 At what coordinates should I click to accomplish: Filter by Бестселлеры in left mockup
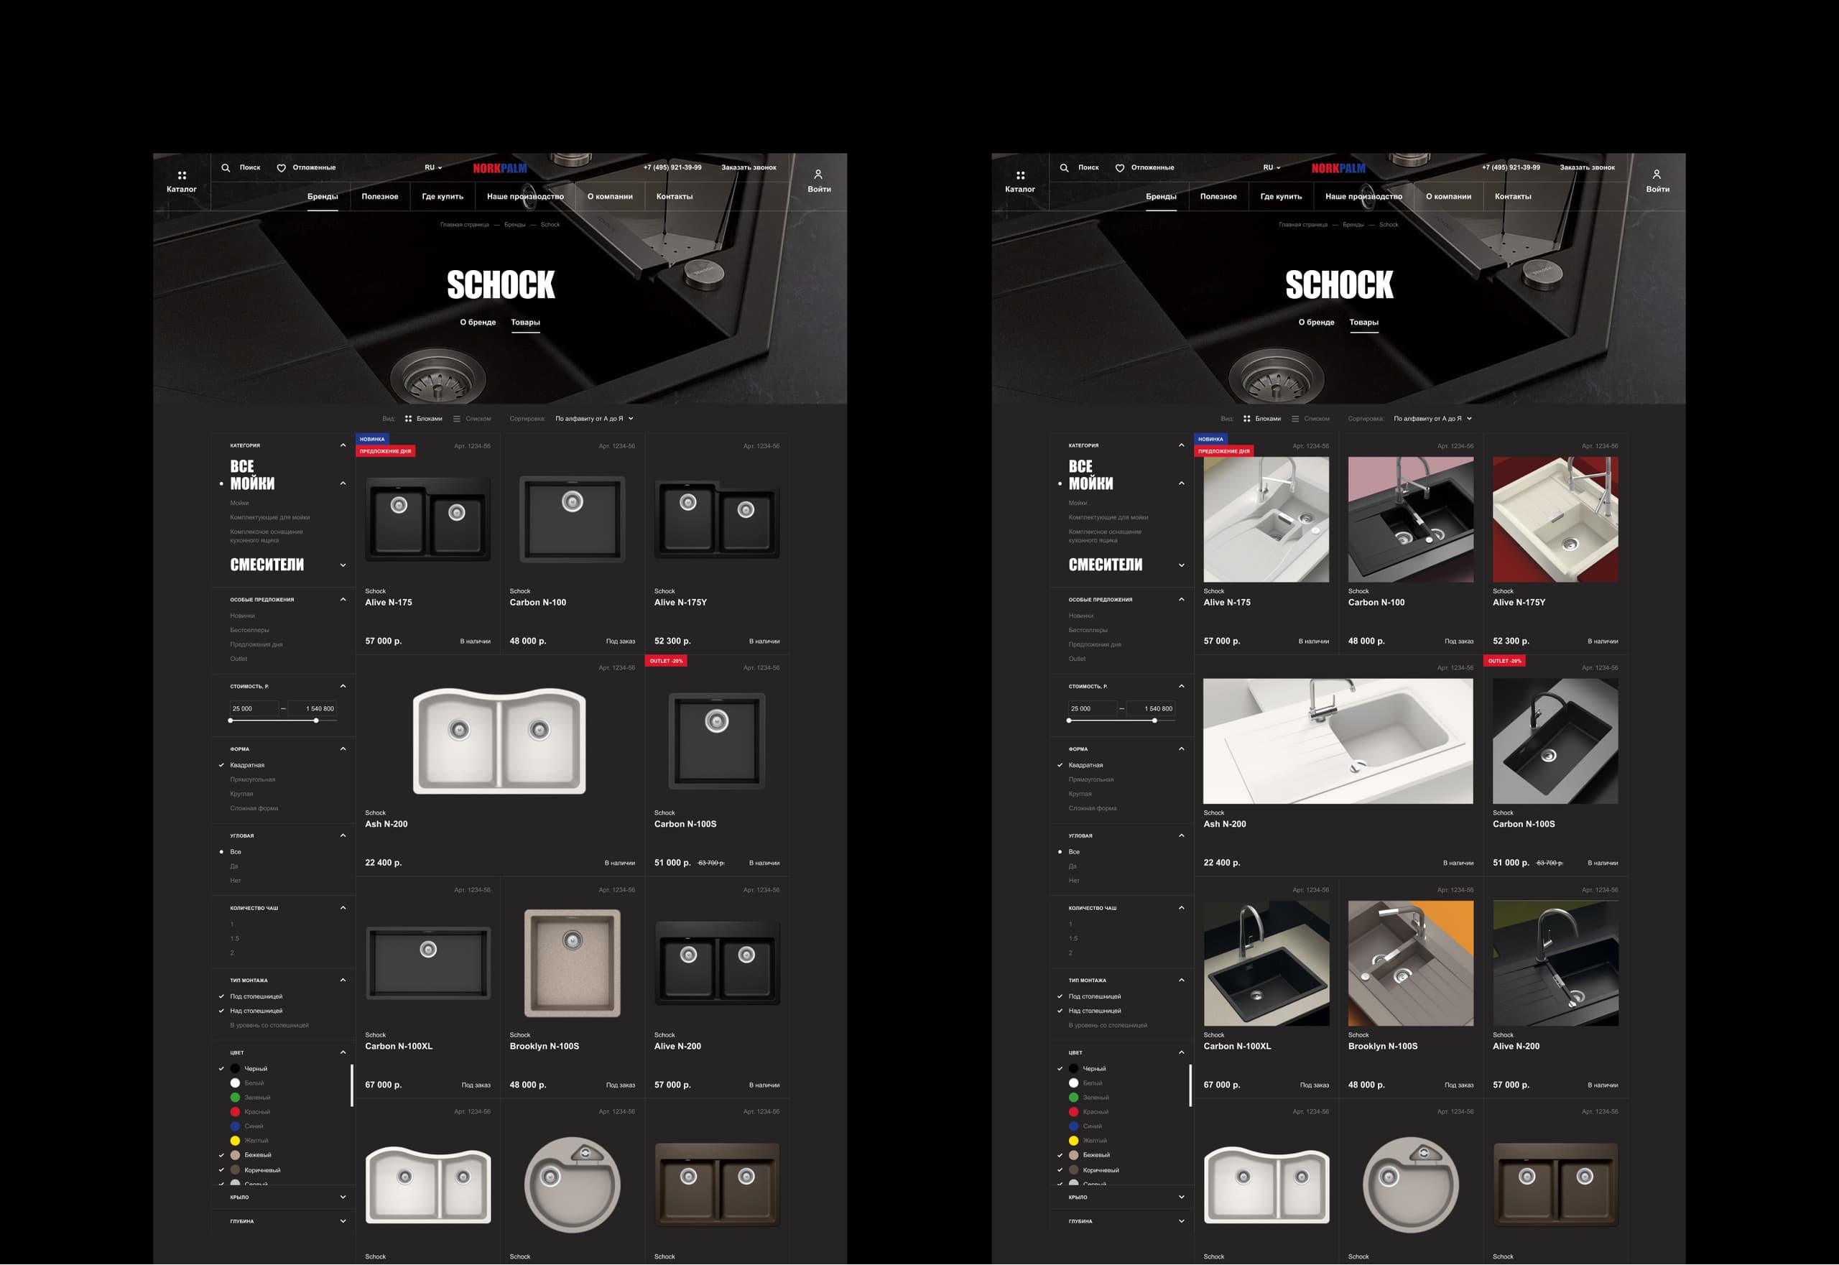tap(250, 631)
